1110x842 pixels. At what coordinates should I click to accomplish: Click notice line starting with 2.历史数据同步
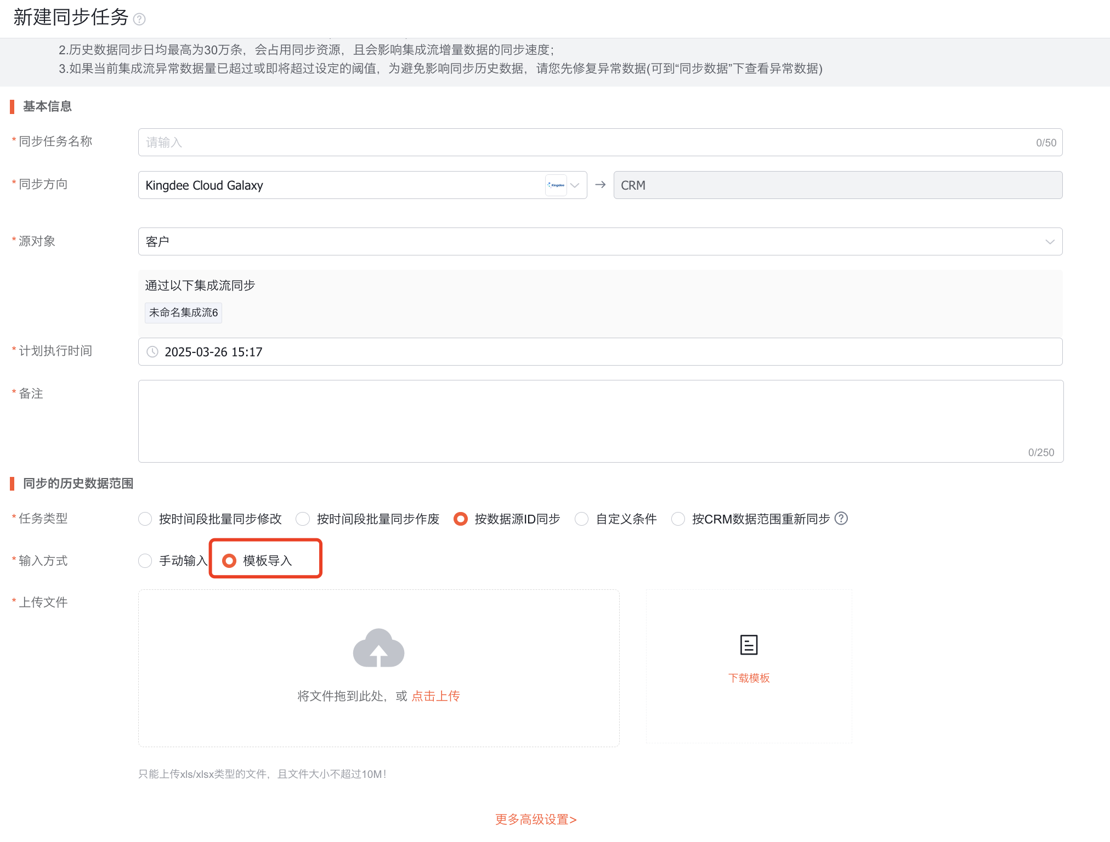[x=307, y=50]
